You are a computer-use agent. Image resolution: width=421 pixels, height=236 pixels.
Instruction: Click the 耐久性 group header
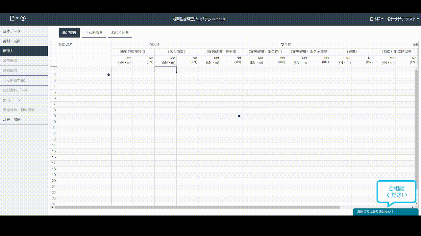tap(155, 45)
